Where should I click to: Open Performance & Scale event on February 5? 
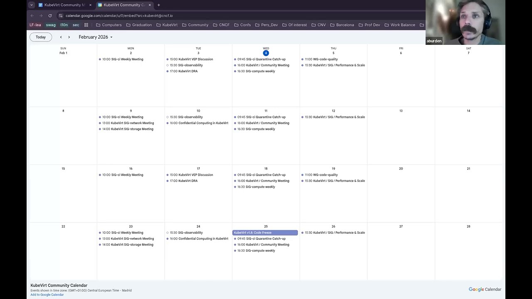click(x=333, y=65)
